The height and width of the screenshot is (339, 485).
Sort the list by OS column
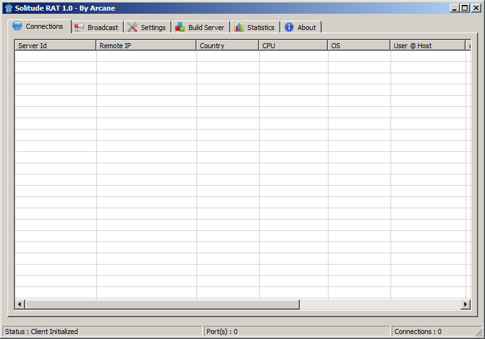(359, 46)
